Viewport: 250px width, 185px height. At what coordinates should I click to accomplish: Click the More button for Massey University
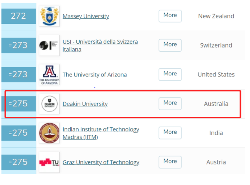[170, 16]
